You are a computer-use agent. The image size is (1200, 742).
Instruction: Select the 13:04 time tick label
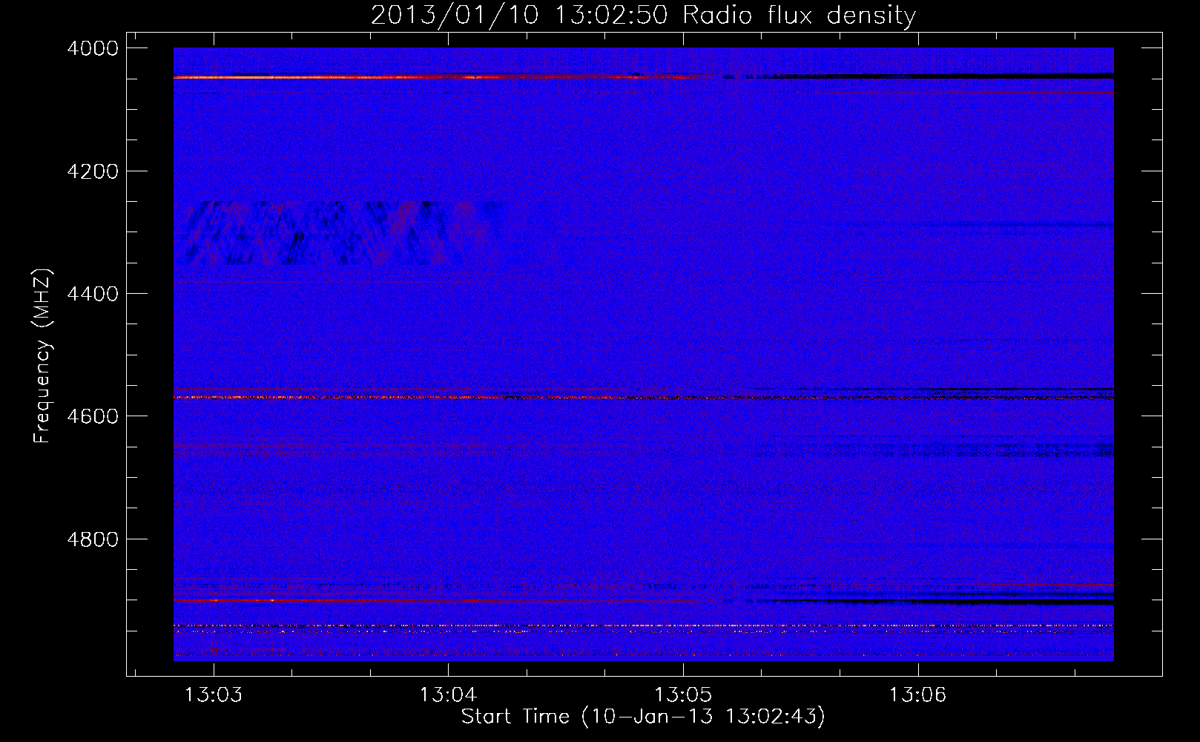448,695
